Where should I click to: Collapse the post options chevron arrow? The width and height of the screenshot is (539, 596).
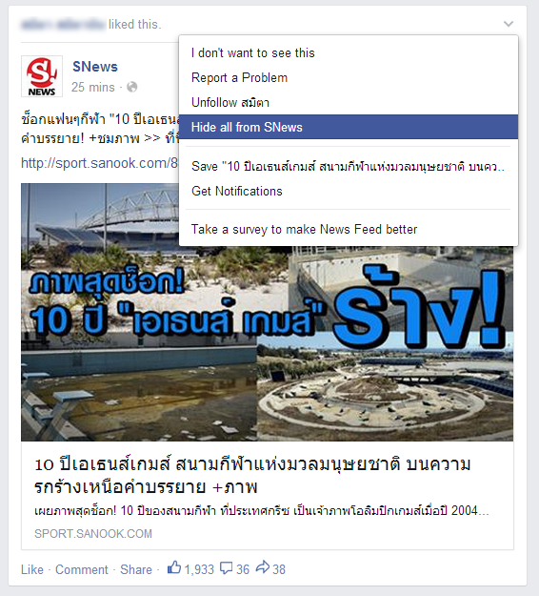509,24
